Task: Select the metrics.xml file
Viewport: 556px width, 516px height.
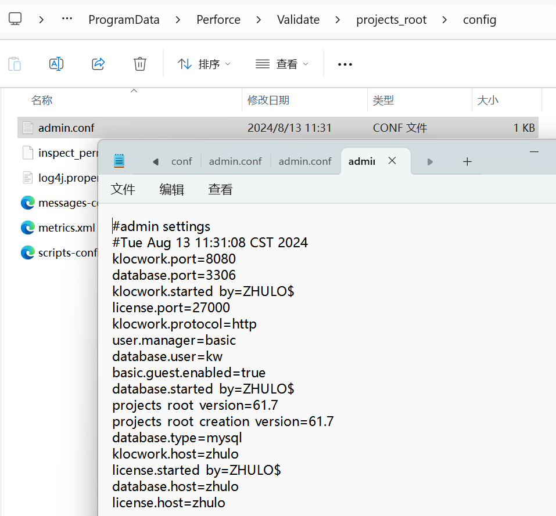Action: pos(66,228)
